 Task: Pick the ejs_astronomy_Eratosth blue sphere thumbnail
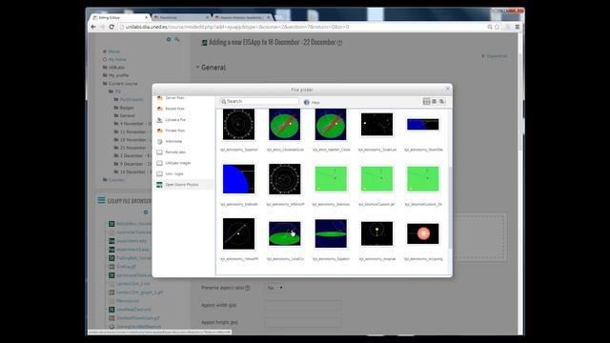(238, 179)
